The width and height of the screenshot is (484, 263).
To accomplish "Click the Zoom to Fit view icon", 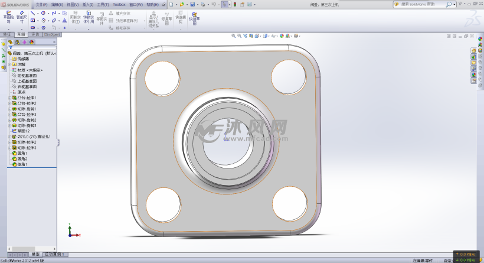I will tap(234, 35).
